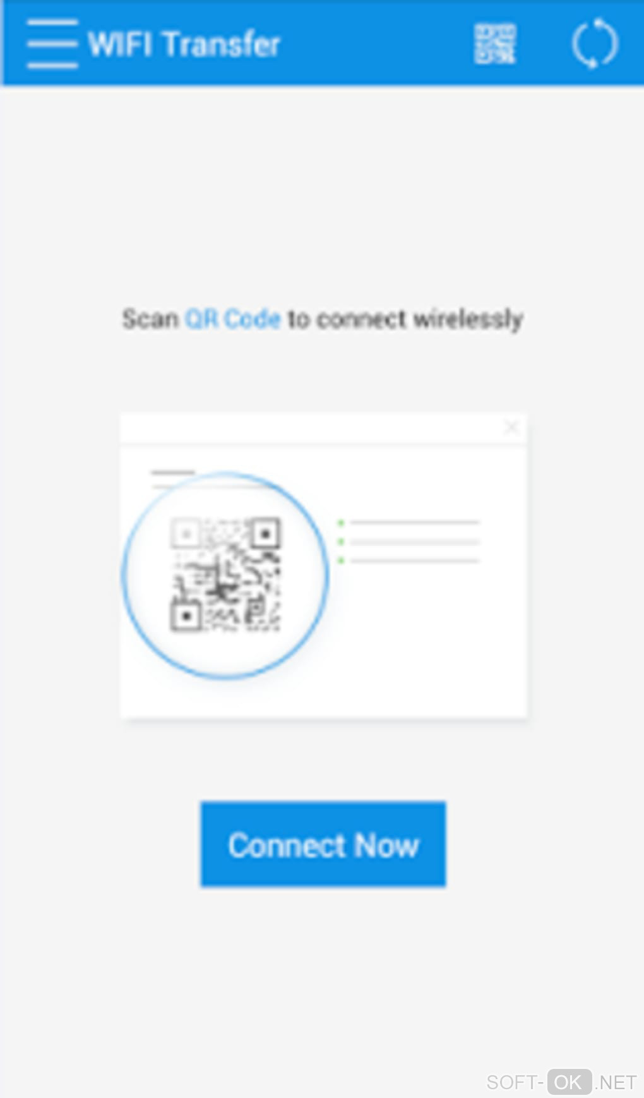Click the "to connect wirelessly" text

click(405, 319)
